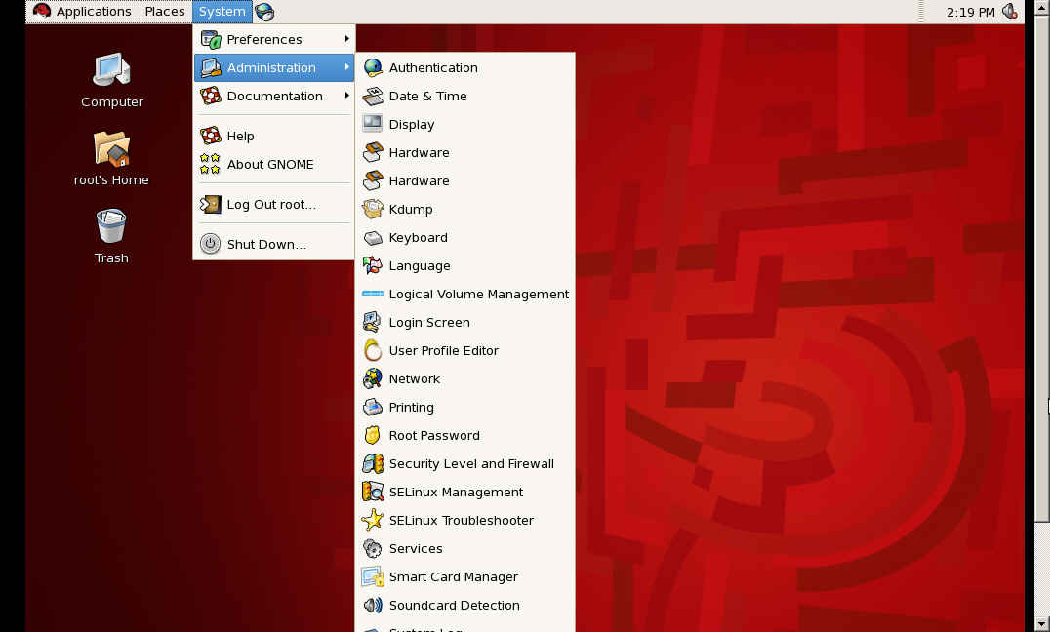Launch User Profile Editor
This screenshot has width=1050, height=632.
tap(464, 350)
